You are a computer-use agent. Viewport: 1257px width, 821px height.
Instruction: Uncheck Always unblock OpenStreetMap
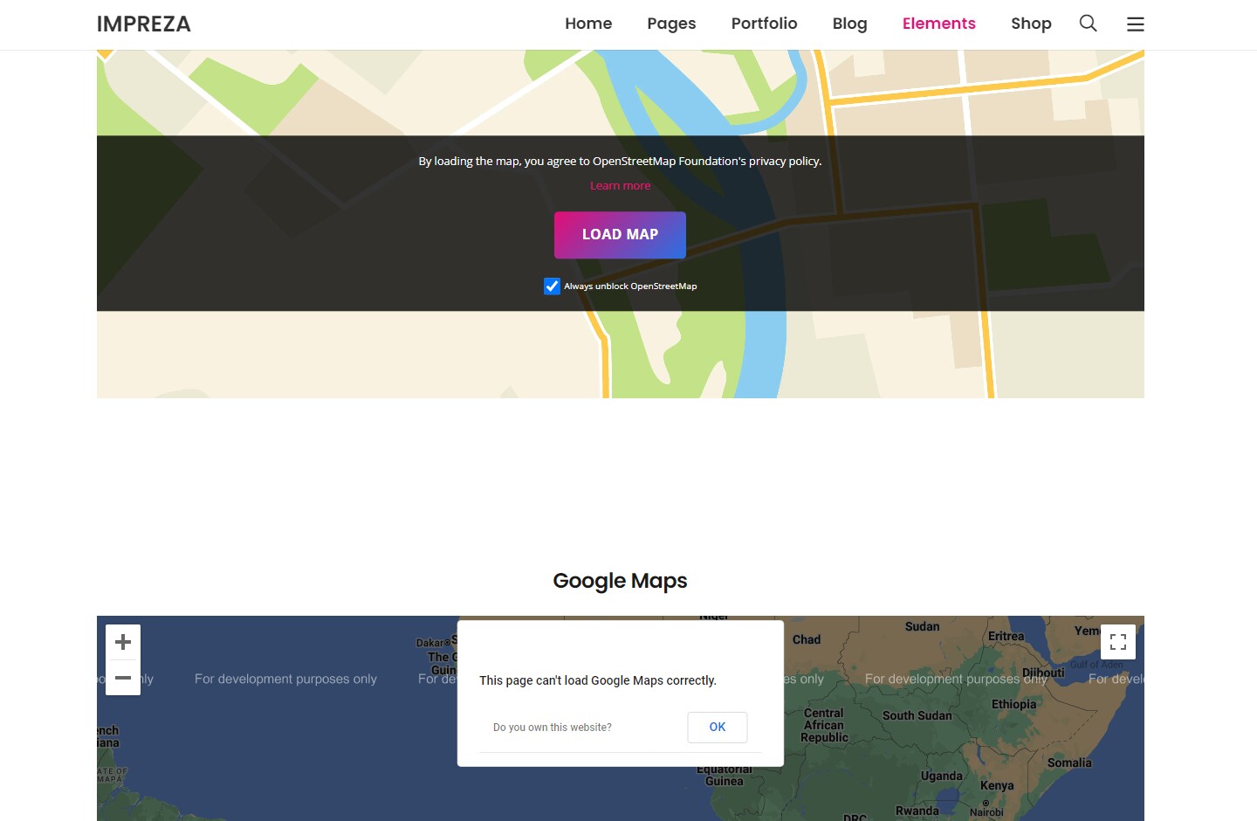tap(552, 286)
